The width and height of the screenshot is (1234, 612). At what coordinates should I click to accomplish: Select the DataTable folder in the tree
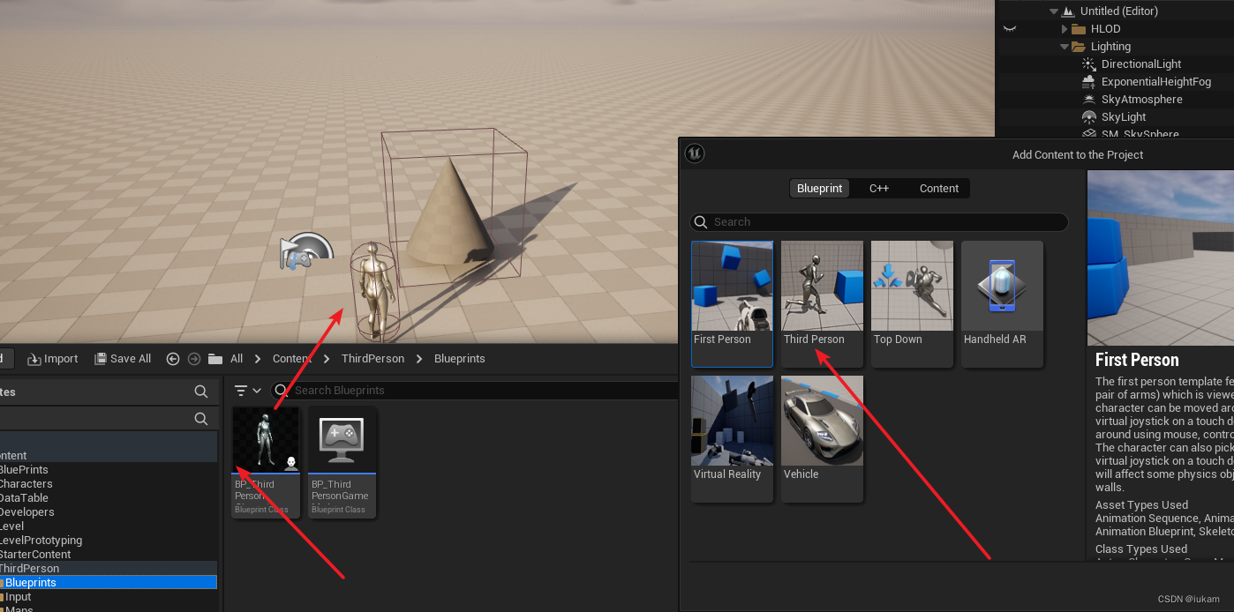[x=24, y=498]
